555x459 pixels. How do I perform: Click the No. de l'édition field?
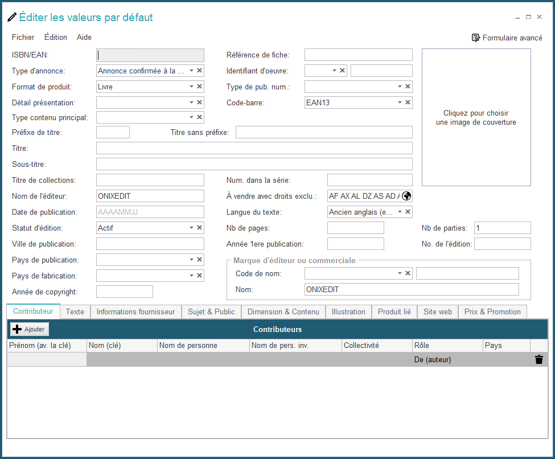[x=502, y=244]
